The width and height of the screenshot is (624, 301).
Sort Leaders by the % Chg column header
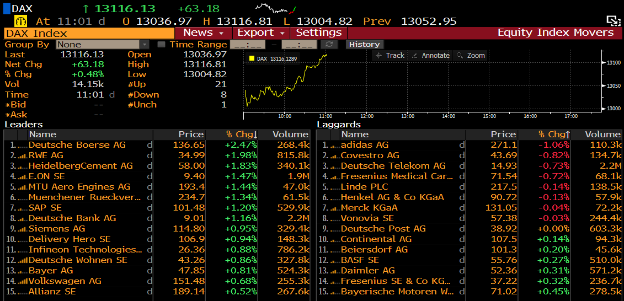(x=231, y=135)
